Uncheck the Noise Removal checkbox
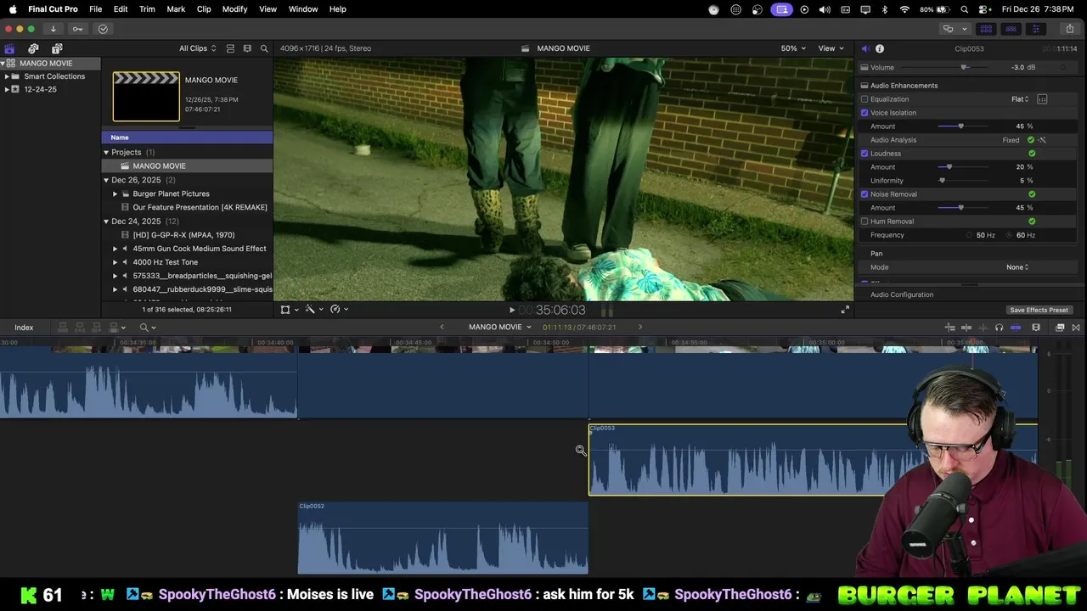The image size is (1087, 611). point(865,194)
